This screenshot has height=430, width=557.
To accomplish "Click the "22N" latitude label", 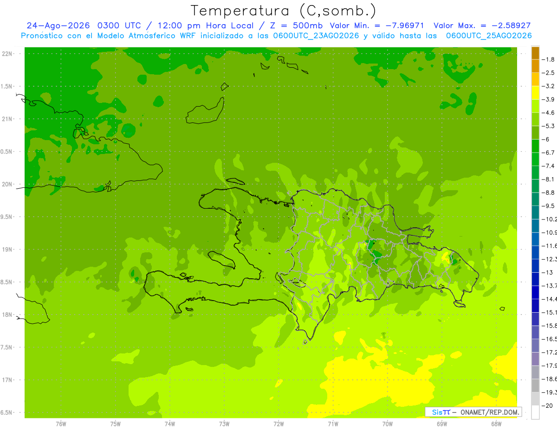I will click(7, 54).
